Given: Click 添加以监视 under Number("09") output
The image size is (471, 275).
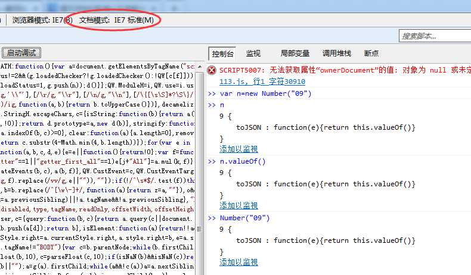Looking at the screenshot, I should point(238,262).
